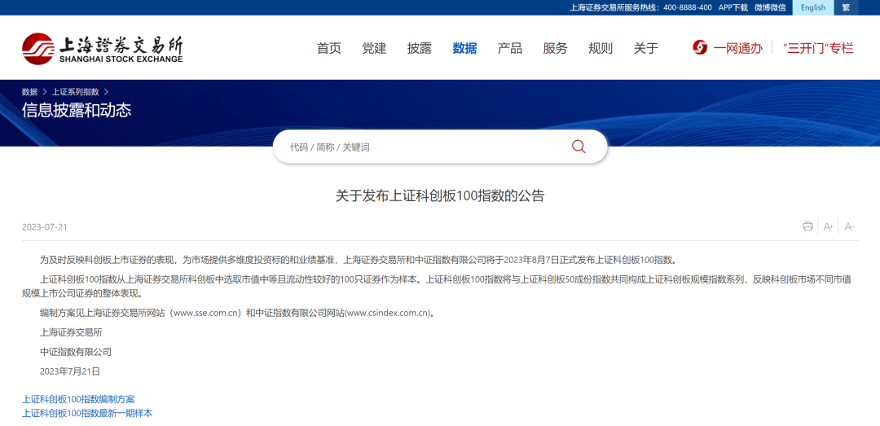The height and width of the screenshot is (426, 880).
Task: Open the 规则 menu item
Action: tap(601, 48)
